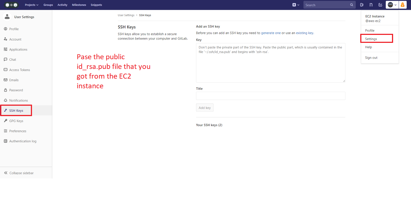The height and width of the screenshot is (203, 411).
Task: Go to Groups in the top navigation
Action: click(48, 5)
